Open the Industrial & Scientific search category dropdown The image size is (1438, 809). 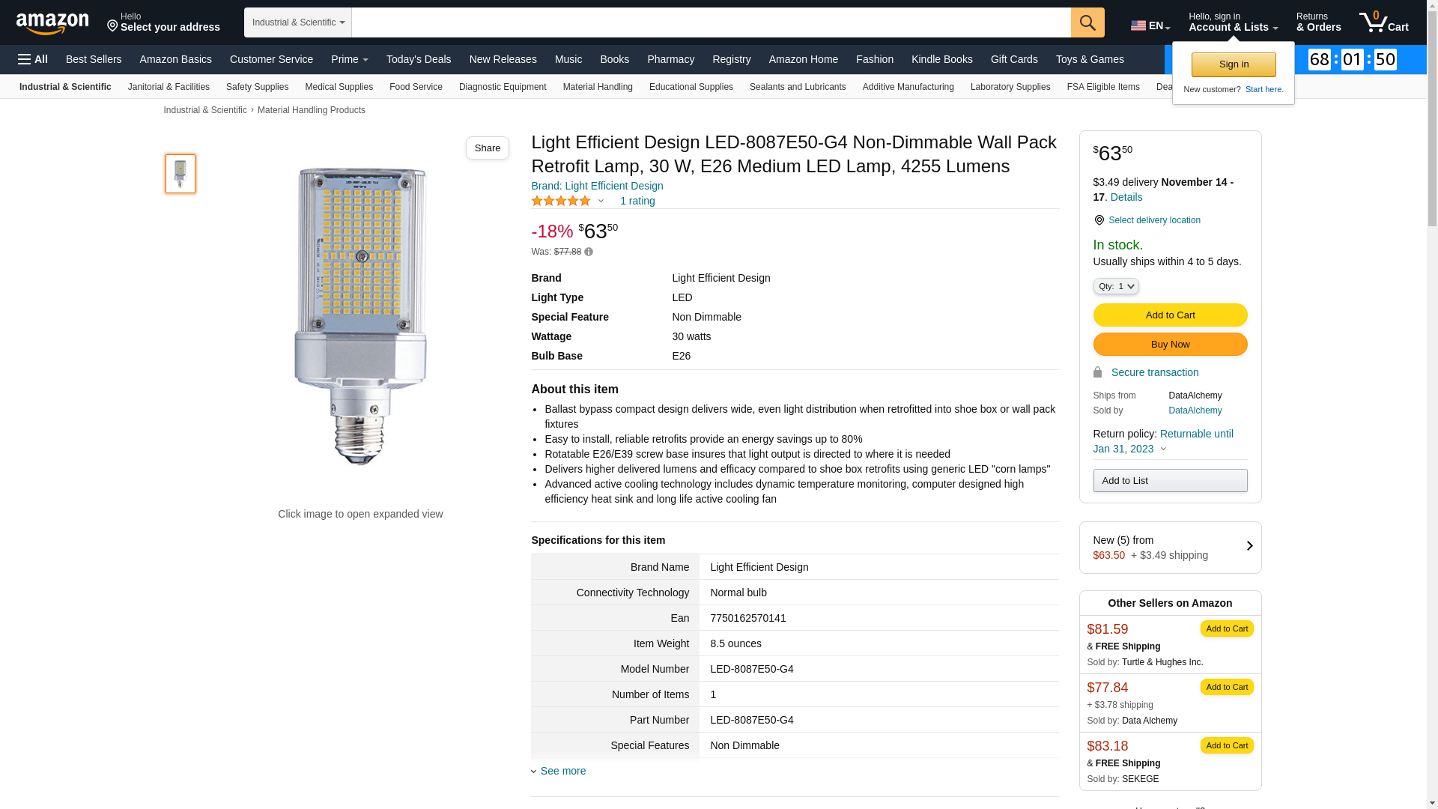coord(298,22)
